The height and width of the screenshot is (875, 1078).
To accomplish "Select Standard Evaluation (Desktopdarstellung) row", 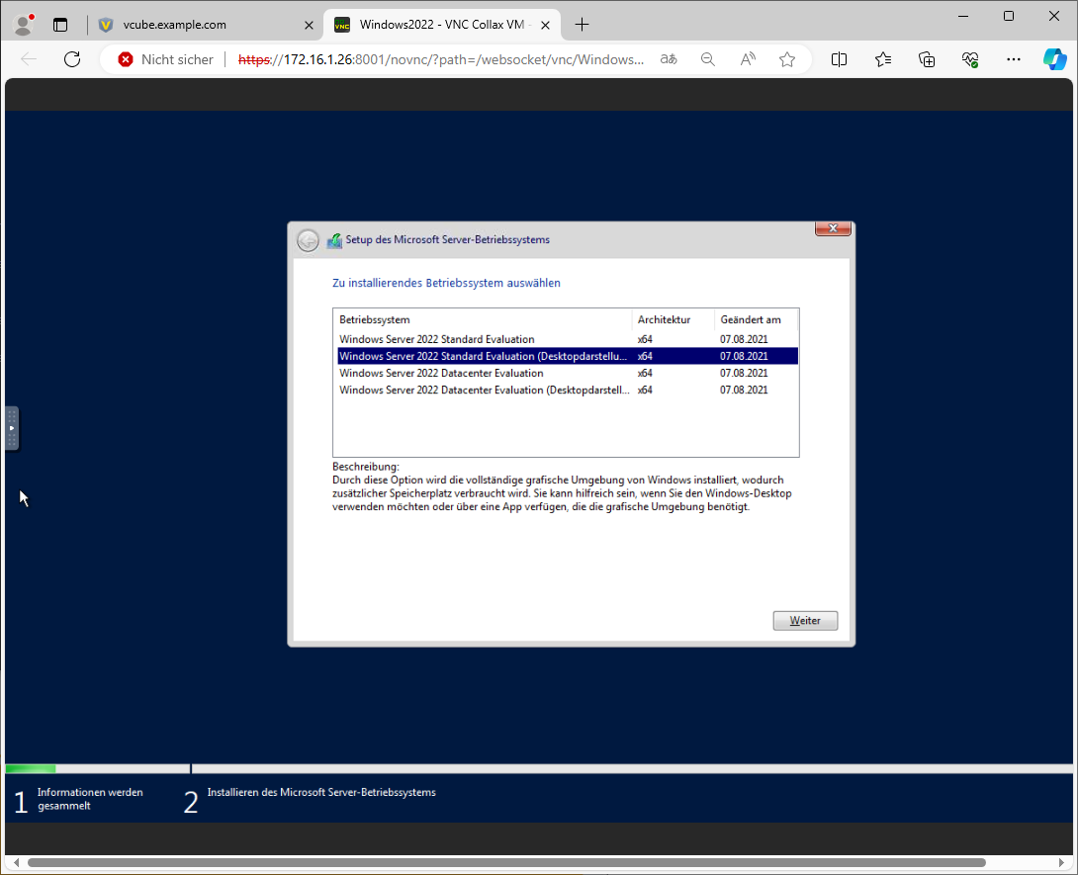I will pyautogui.click(x=568, y=356).
